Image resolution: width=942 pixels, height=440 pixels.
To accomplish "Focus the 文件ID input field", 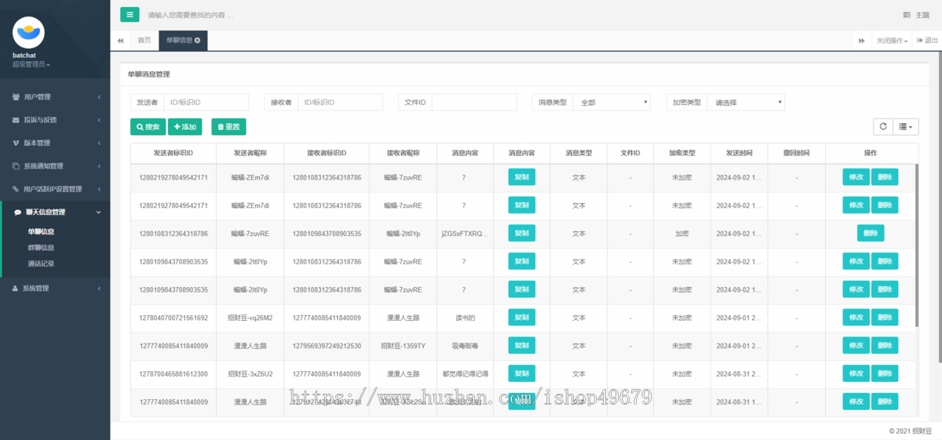I will pyautogui.click(x=474, y=102).
